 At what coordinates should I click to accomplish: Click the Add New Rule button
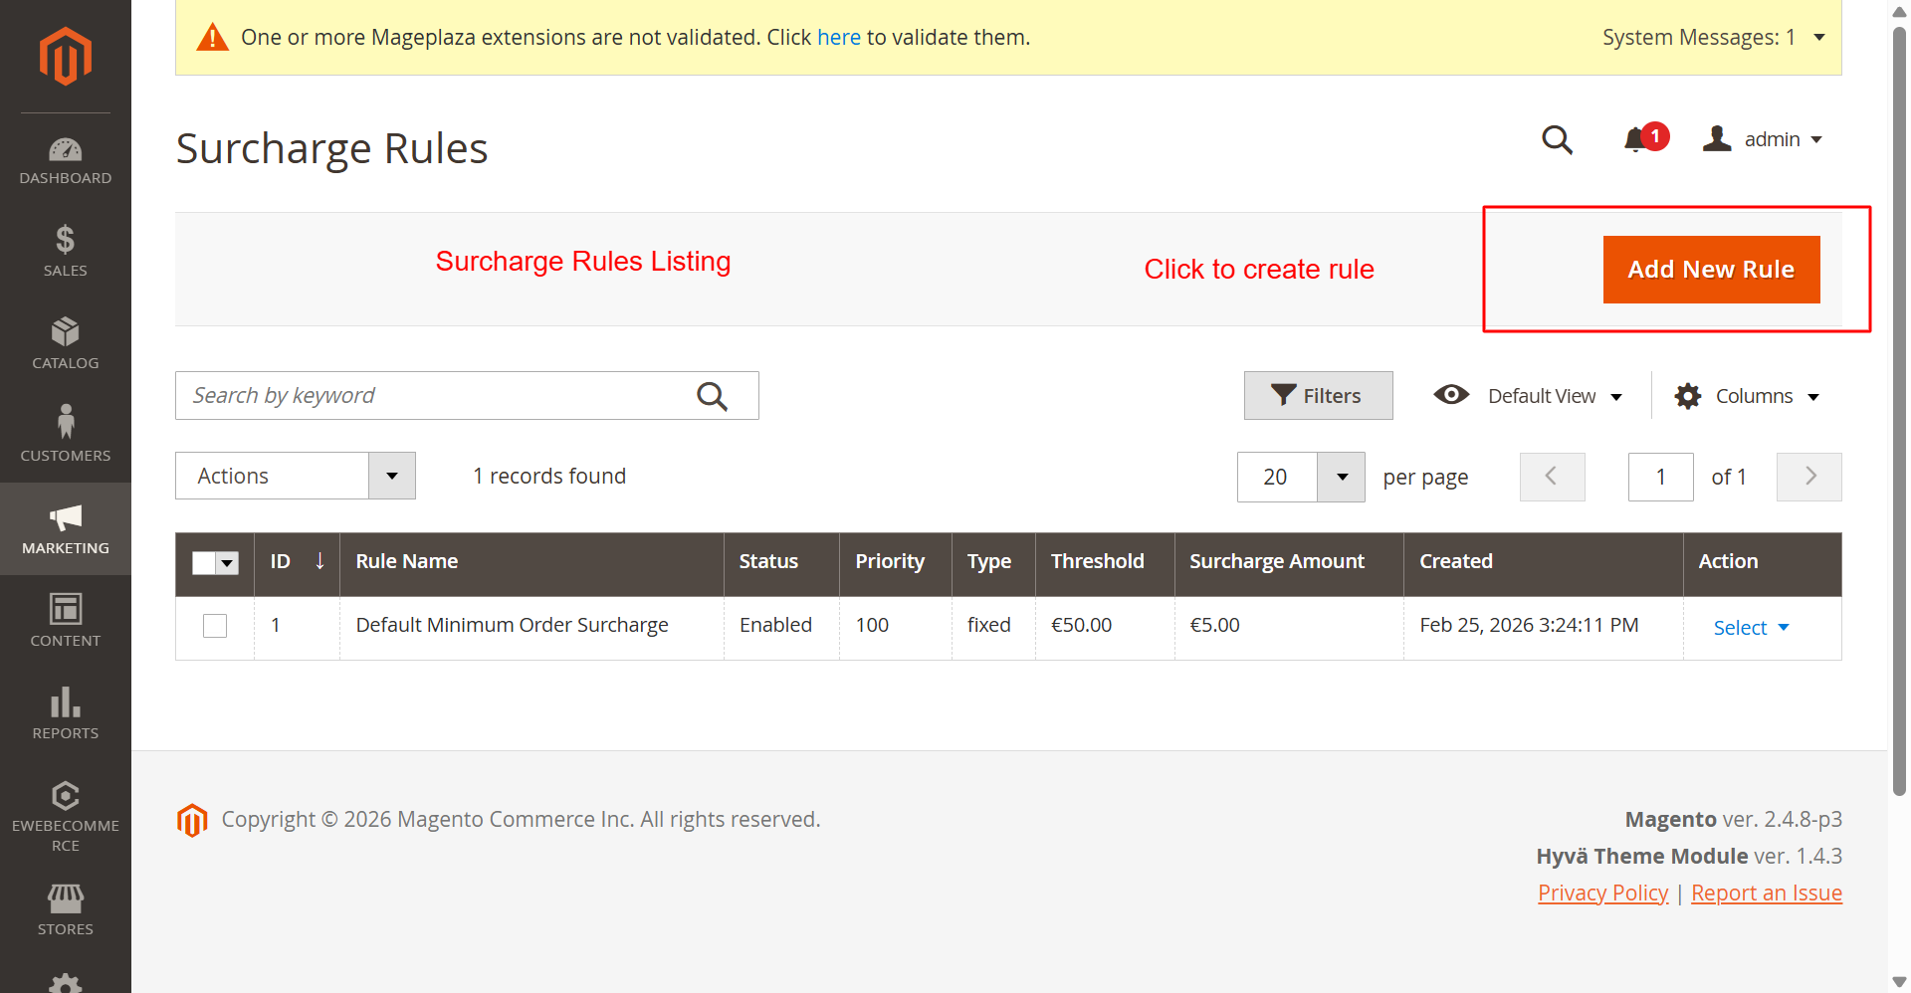tap(1711, 270)
